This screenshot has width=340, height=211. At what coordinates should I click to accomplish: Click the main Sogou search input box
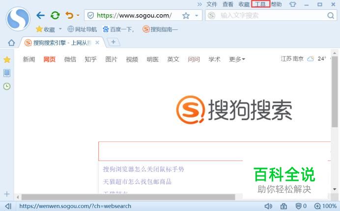pyautogui.click(x=215, y=151)
